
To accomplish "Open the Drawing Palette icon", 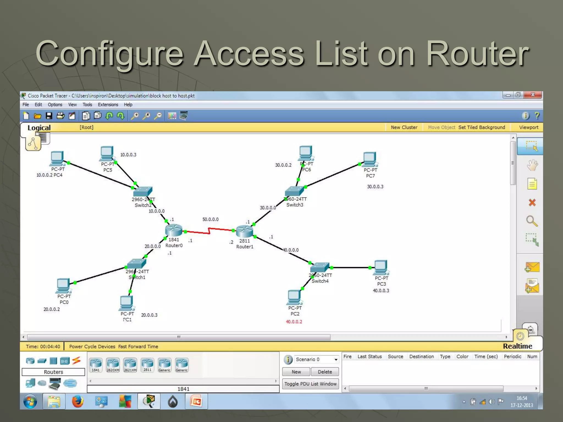I will coord(172,116).
